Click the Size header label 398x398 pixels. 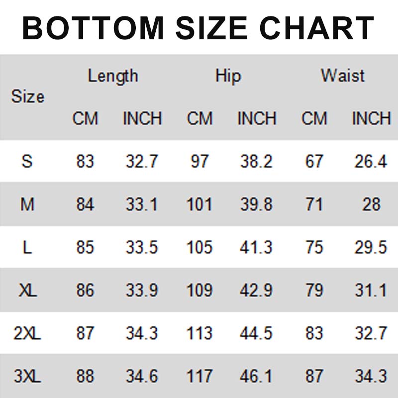click(28, 97)
